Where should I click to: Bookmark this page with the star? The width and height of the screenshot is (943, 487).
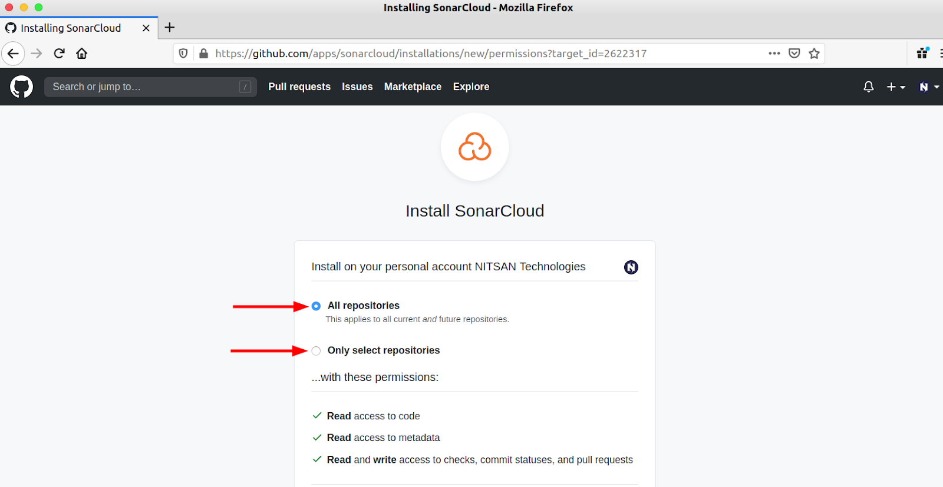[x=815, y=54]
